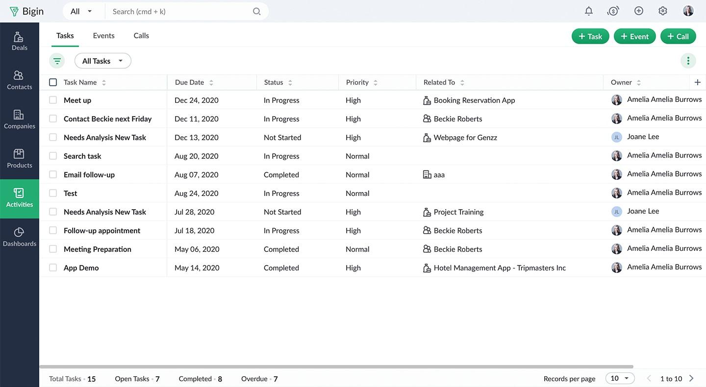Open the Contacts module in sidebar
This screenshot has height=387, width=706.
pos(20,81)
